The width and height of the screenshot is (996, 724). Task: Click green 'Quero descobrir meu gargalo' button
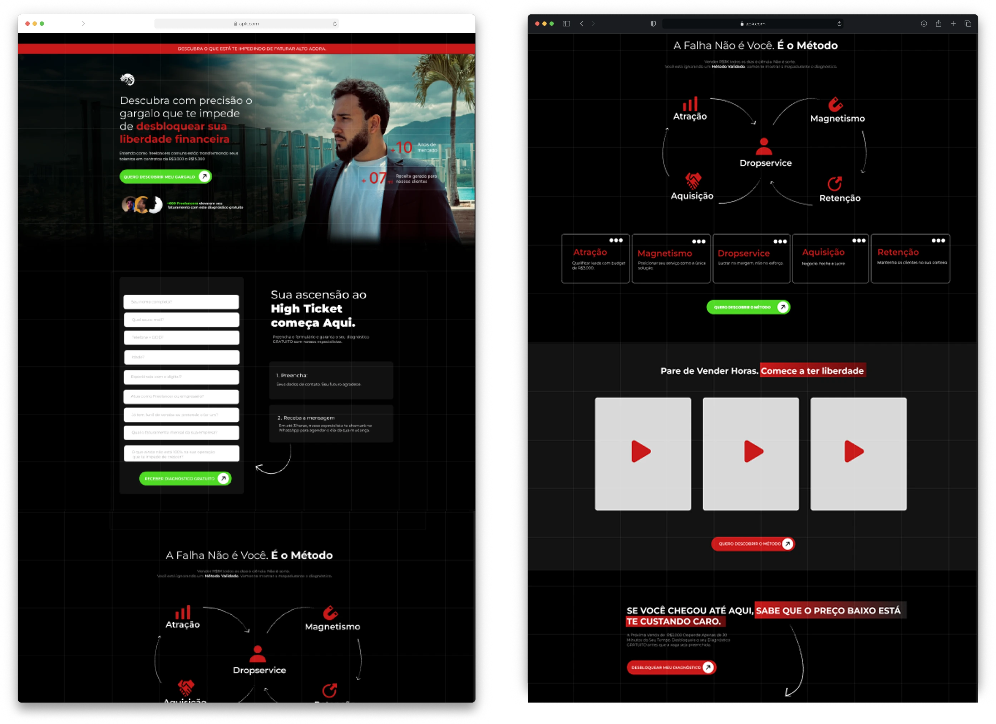point(165,177)
